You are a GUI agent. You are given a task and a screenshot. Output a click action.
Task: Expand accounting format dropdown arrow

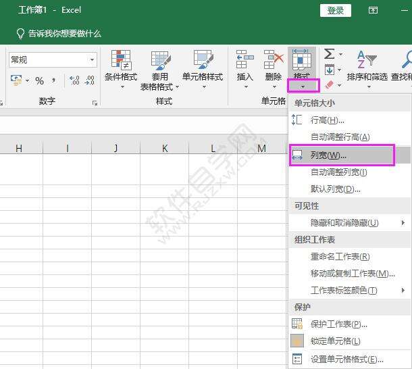pyautogui.click(x=27, y=80)
